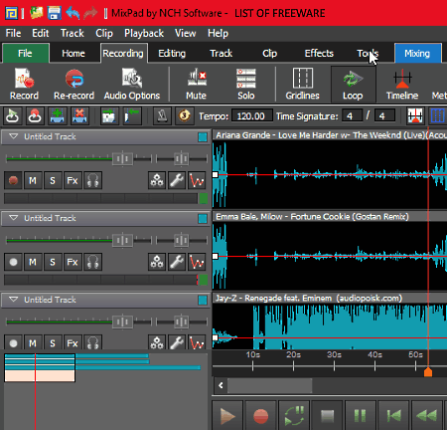This screenshot has width=447, height=430.
Task: Collapse the first Untitled Track triangle
Action: coord(13,136)
